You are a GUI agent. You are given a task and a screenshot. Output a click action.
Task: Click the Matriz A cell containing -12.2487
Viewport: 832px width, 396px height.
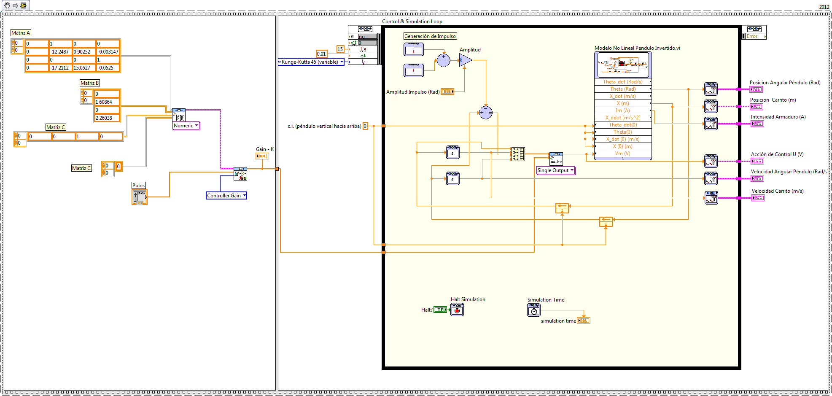[61, 51]
